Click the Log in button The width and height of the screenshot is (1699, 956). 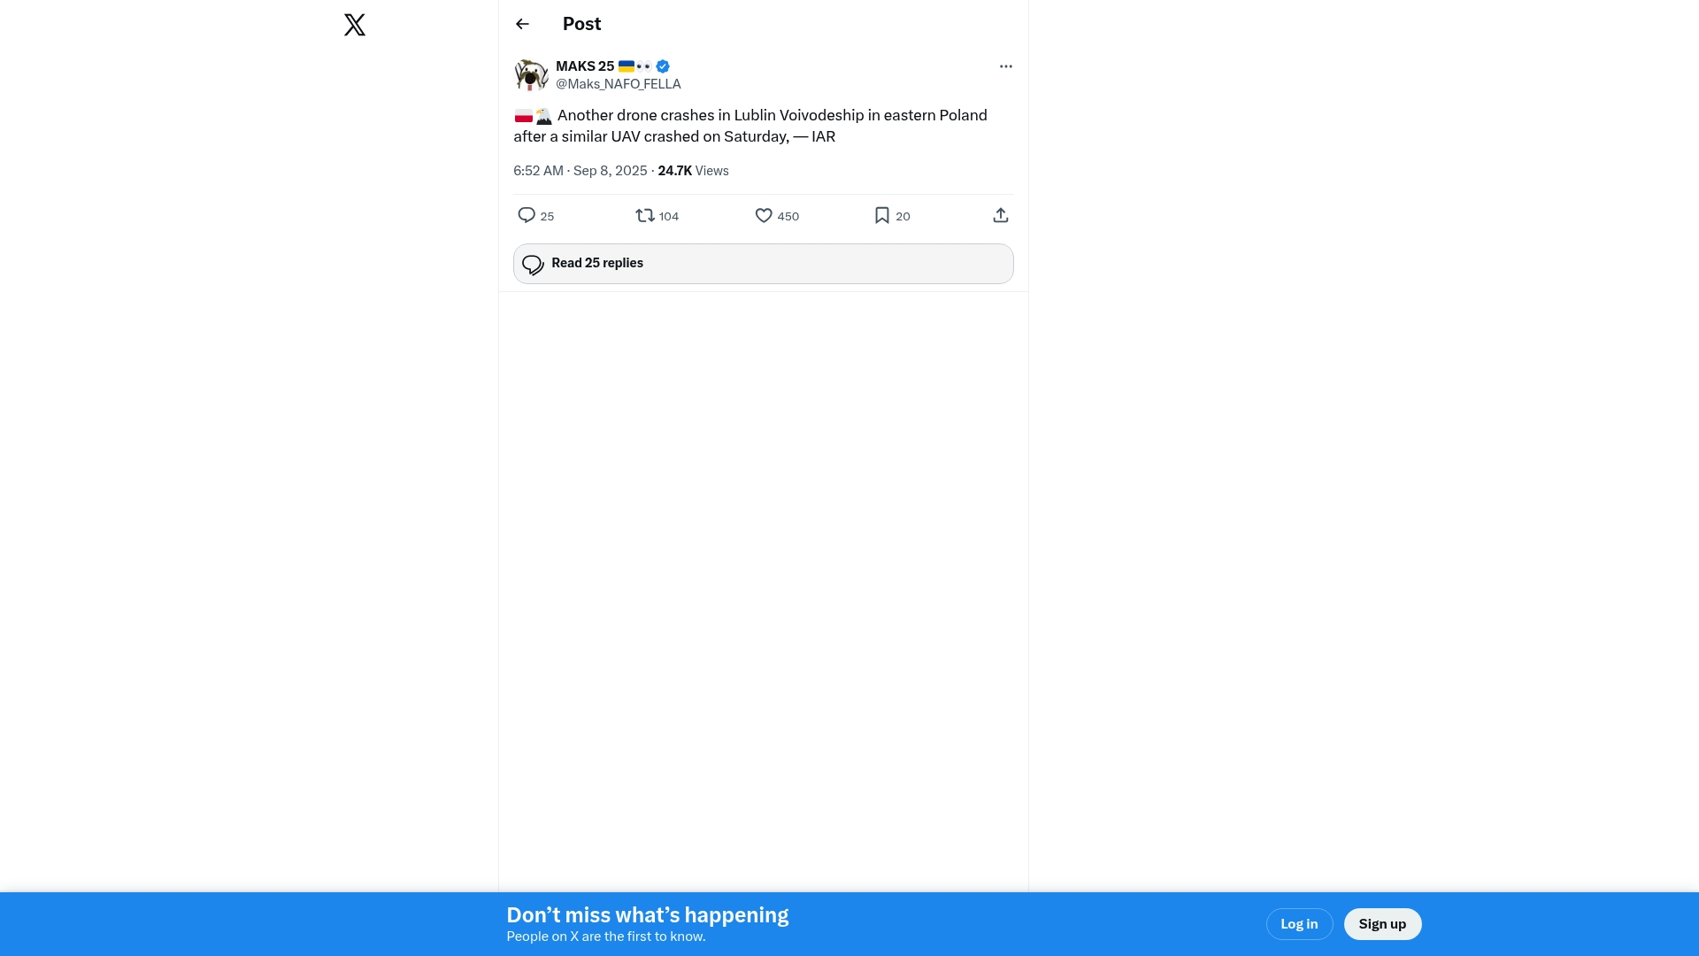[1299, 924]
